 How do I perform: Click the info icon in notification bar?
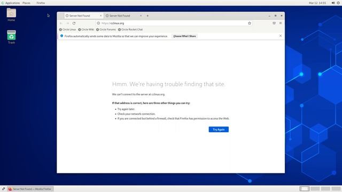coord(62,36)
